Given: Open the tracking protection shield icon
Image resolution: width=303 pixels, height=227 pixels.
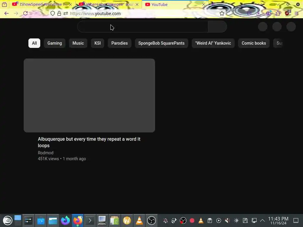Looking at the screenshot, I should click(53, 13).
